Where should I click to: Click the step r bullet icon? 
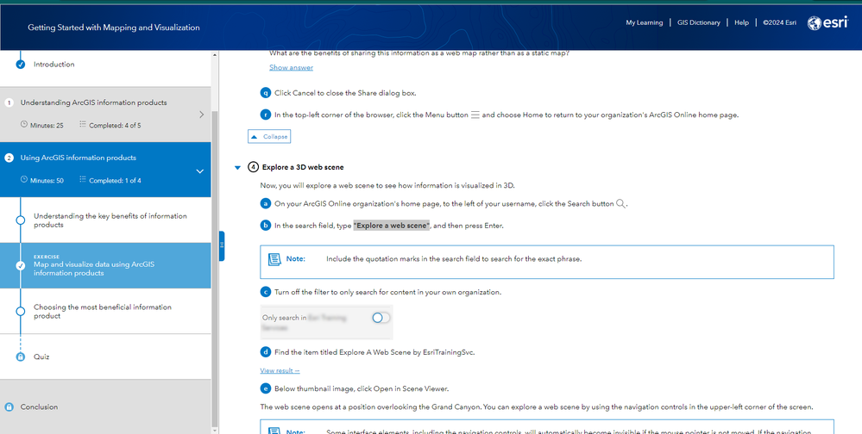pyautogui.click(x=266, y=115)
